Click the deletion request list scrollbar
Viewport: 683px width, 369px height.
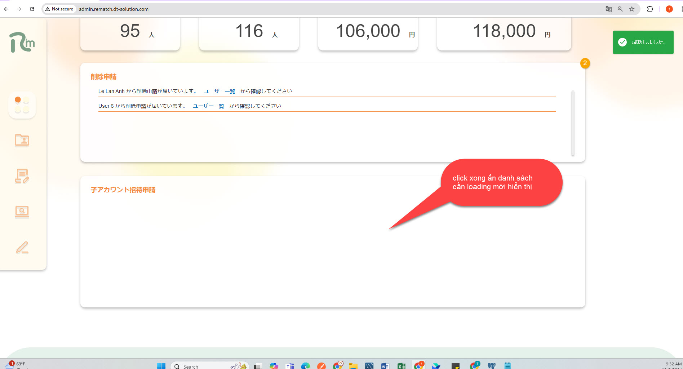tap(573, 123)
